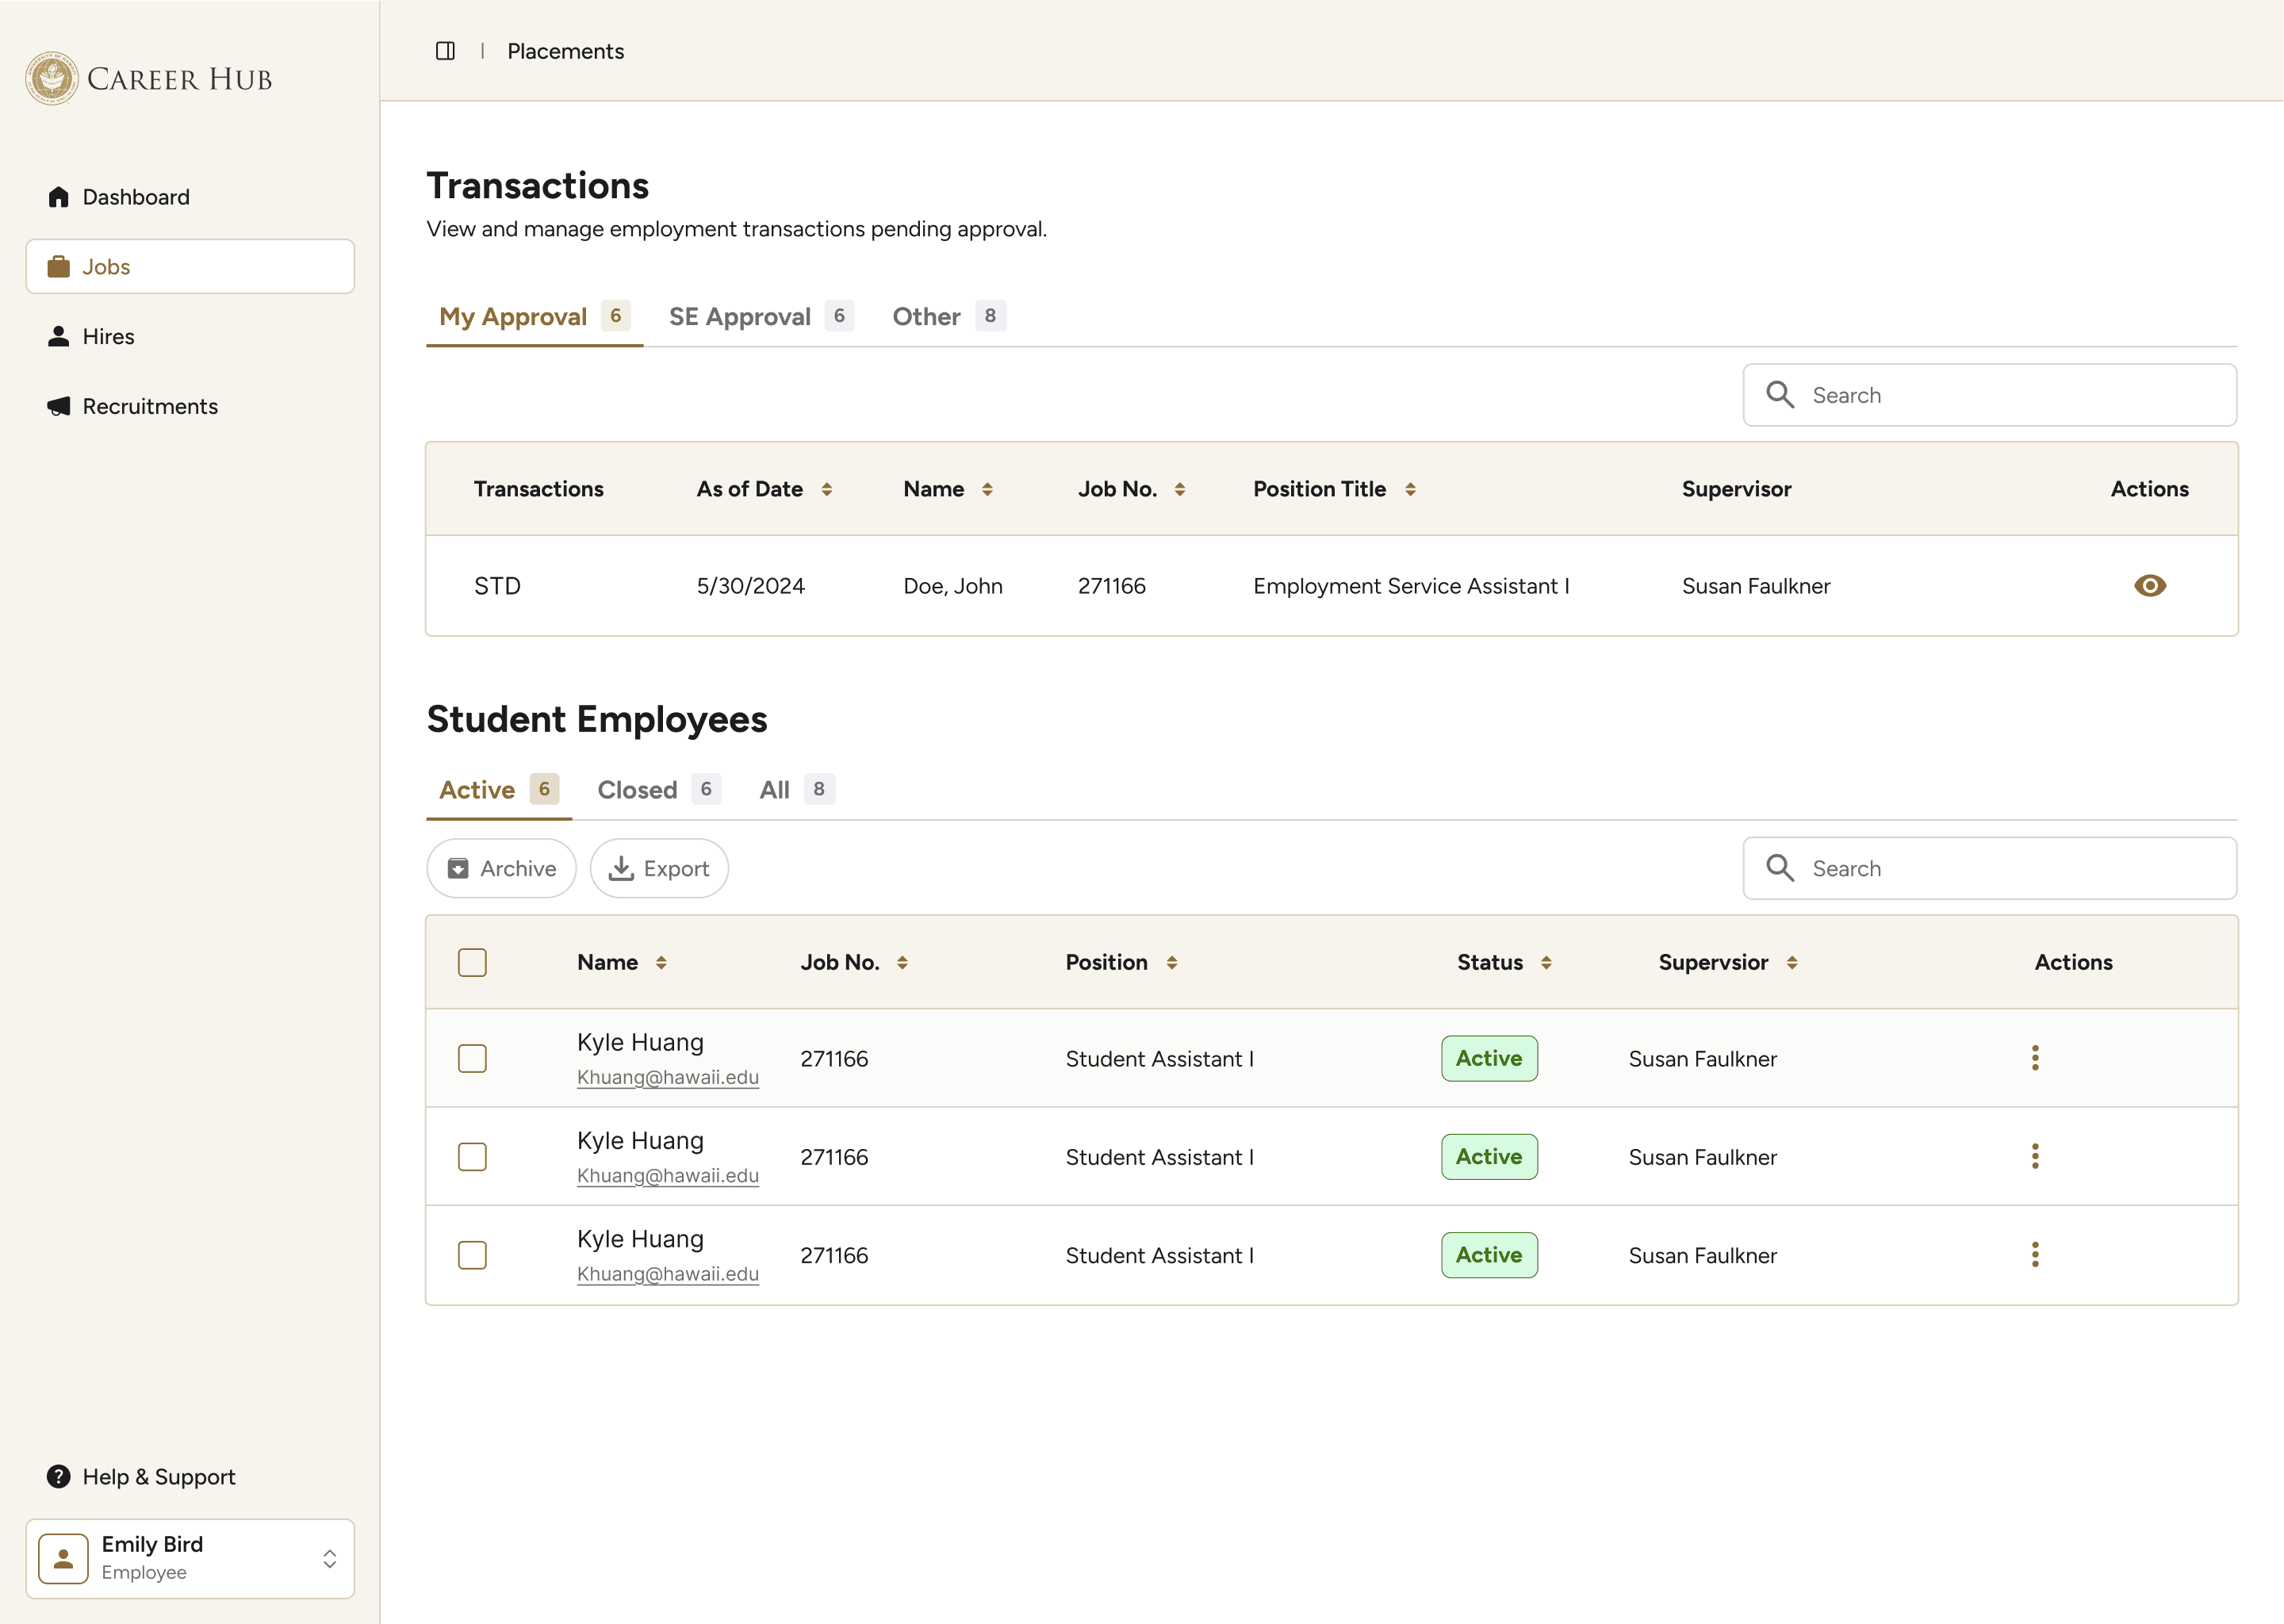This screenshot has width=2284, height=1624.
Task: Sort student employees by Status
Action: [1546, 963]
